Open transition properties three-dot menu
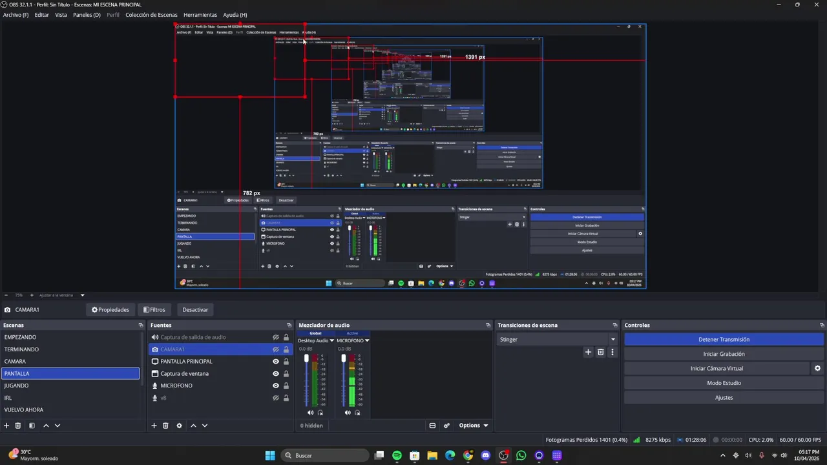Viewport: 827px width, 465px height. click(x=612, y=352)
